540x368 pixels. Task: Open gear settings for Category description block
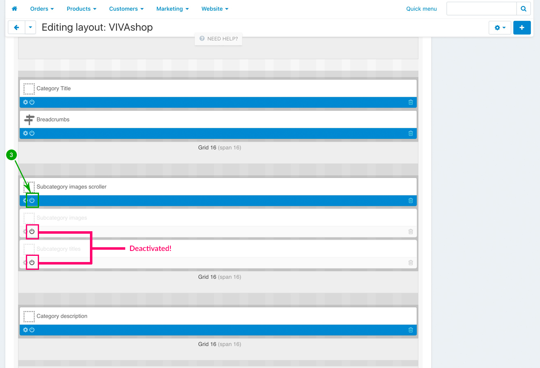tap(25, 330)
